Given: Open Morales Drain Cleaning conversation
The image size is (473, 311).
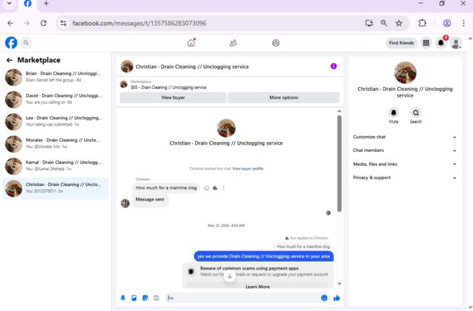Looking at the screenshot, I should 55,143.
